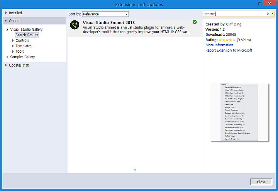Select Tools in the tree

20,52
